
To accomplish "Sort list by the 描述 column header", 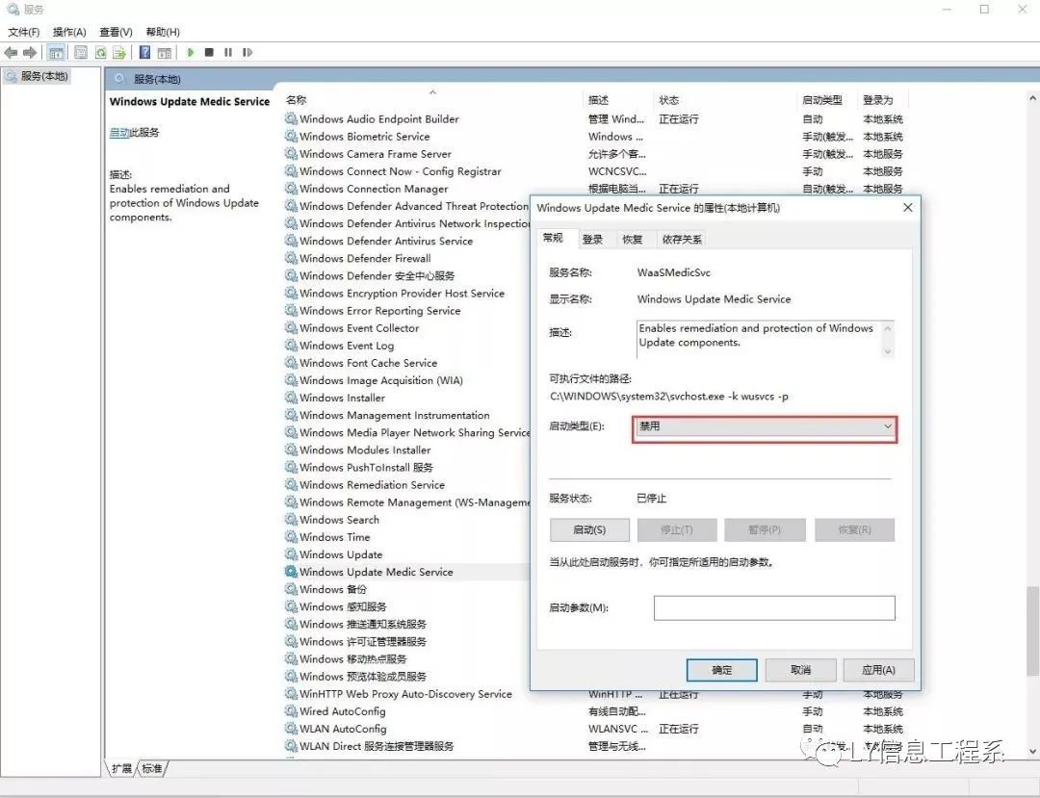I will 618,100.
